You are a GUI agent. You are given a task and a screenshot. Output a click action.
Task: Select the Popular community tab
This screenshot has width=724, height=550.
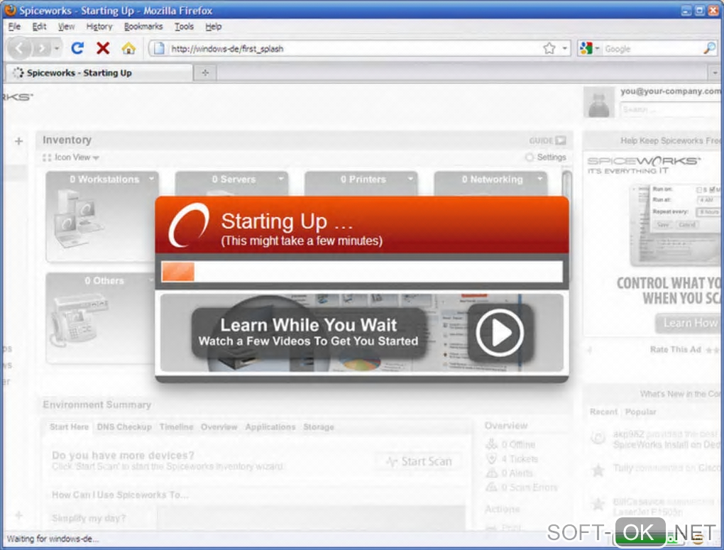[x=640, y=412]
